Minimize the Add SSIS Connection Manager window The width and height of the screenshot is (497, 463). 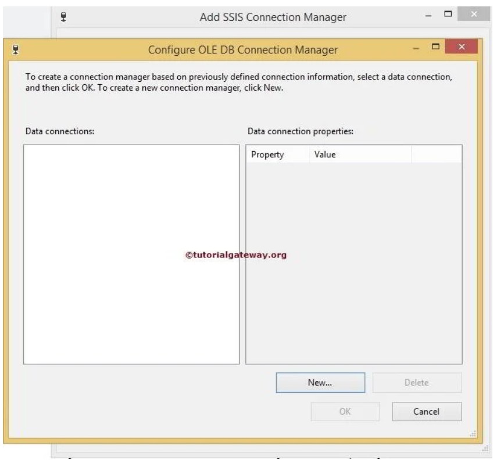point(428,16)
